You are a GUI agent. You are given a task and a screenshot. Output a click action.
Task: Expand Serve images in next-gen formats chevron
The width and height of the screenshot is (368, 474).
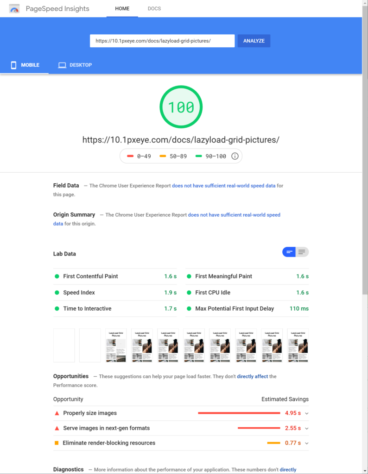tap(307, 428)
